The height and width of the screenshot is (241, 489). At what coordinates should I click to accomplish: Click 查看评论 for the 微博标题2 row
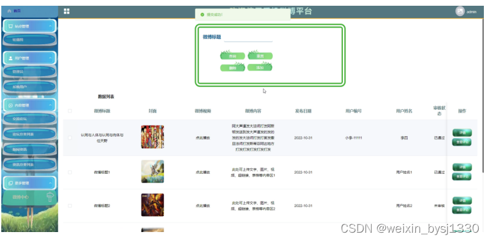pyautogui.click(x=462, y=210)
